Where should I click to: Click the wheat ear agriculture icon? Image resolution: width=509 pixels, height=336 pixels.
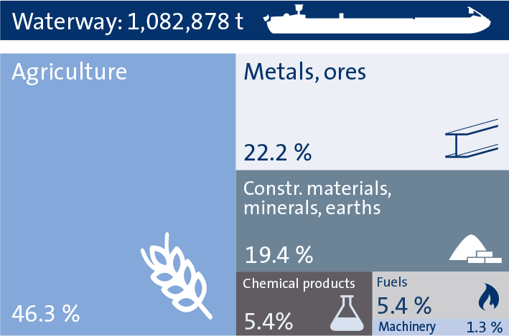(x=177, y=276)
